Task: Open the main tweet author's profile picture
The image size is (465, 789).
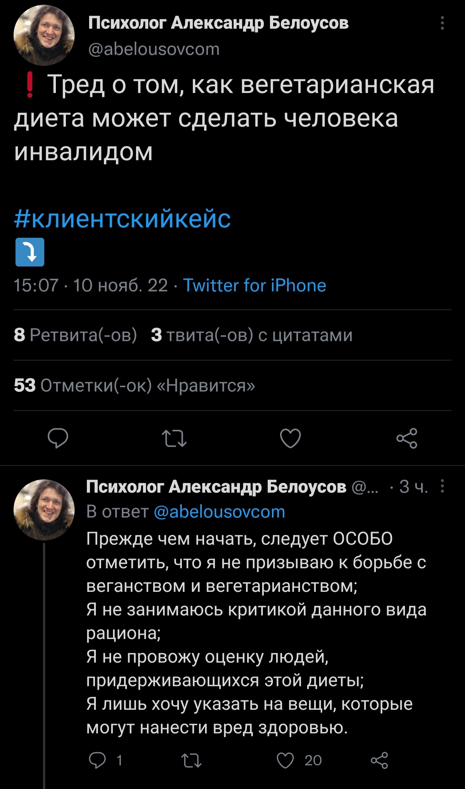Action: (x=44, y=35)
